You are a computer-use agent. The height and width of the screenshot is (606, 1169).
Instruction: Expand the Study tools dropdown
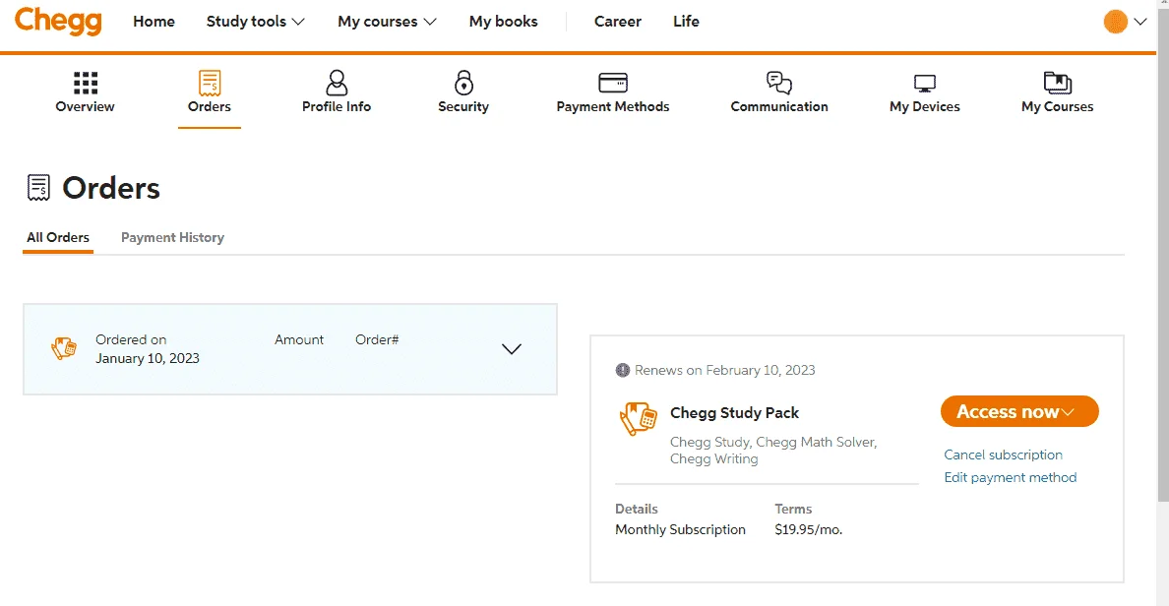coord(255,22)
